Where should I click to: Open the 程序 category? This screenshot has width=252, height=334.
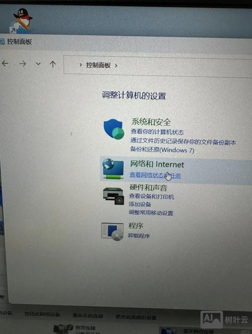(136, 226)
